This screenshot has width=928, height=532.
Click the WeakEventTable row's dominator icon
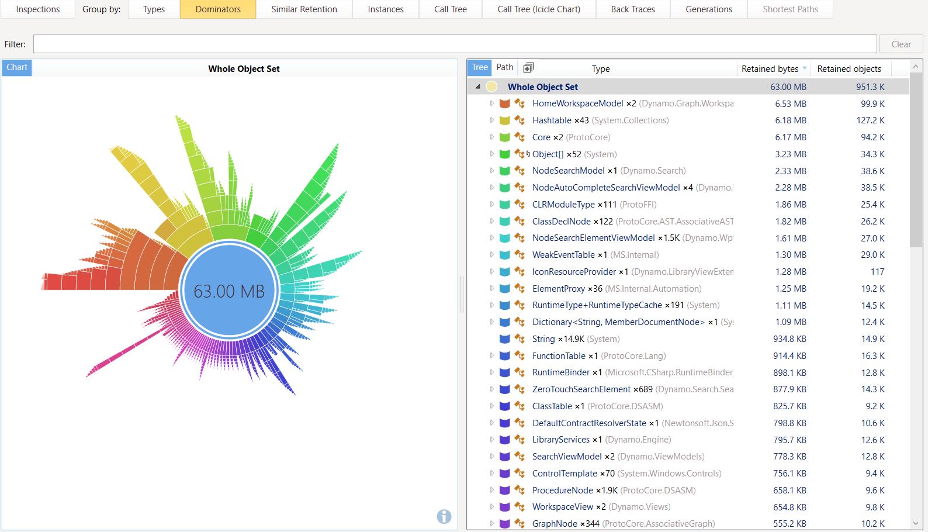tap(520, 255)
